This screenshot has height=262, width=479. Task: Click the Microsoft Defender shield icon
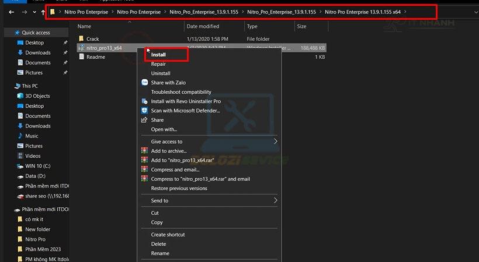point(145,111)
